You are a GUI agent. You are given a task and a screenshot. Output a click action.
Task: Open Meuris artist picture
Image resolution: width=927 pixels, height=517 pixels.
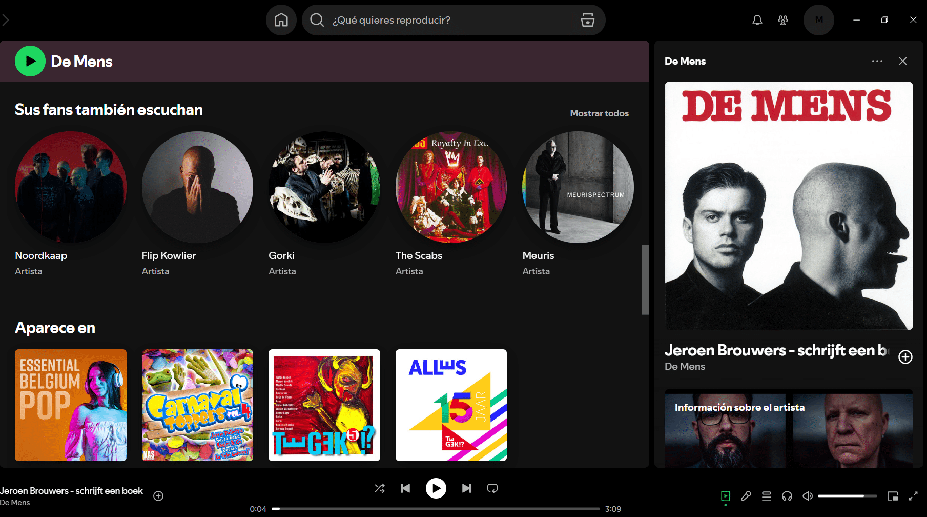[578, 187]
